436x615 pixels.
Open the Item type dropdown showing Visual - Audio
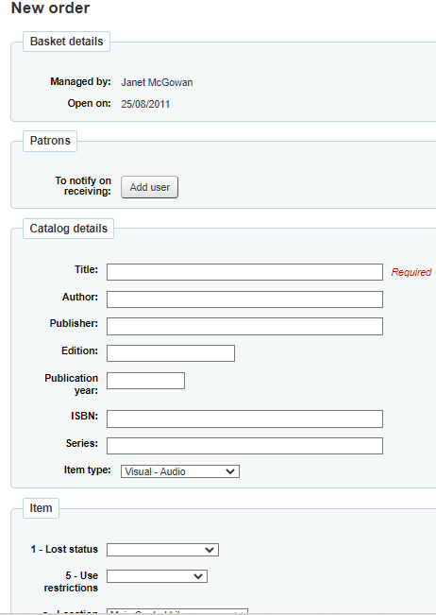180,471
